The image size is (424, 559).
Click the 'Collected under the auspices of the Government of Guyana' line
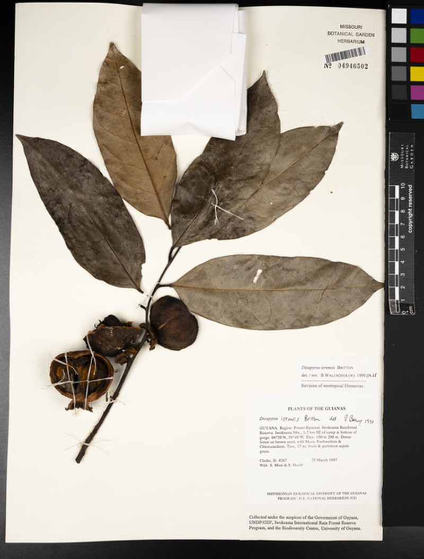point(304,517)
